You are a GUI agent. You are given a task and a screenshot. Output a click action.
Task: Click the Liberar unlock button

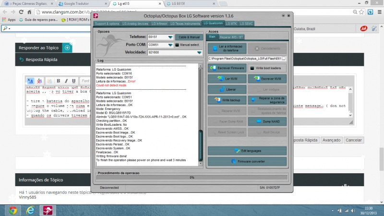click(x=227, y=89)
